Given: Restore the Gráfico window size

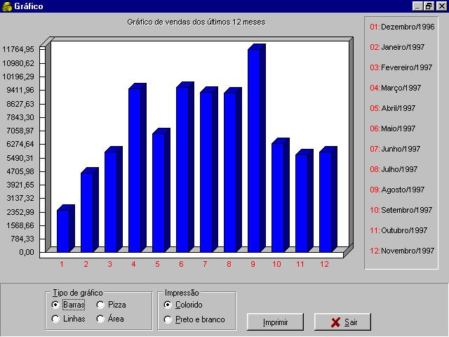Looking at the screenshot, I should pyautogui.click(x=429, y=6).
